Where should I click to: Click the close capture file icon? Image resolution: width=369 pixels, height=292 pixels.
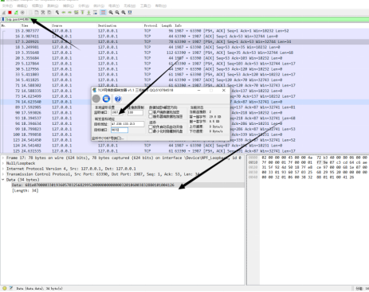tap(43, 13)
